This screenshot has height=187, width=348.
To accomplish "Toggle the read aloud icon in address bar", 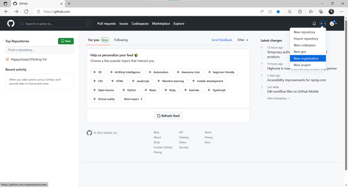I will [x=262, y=12].
